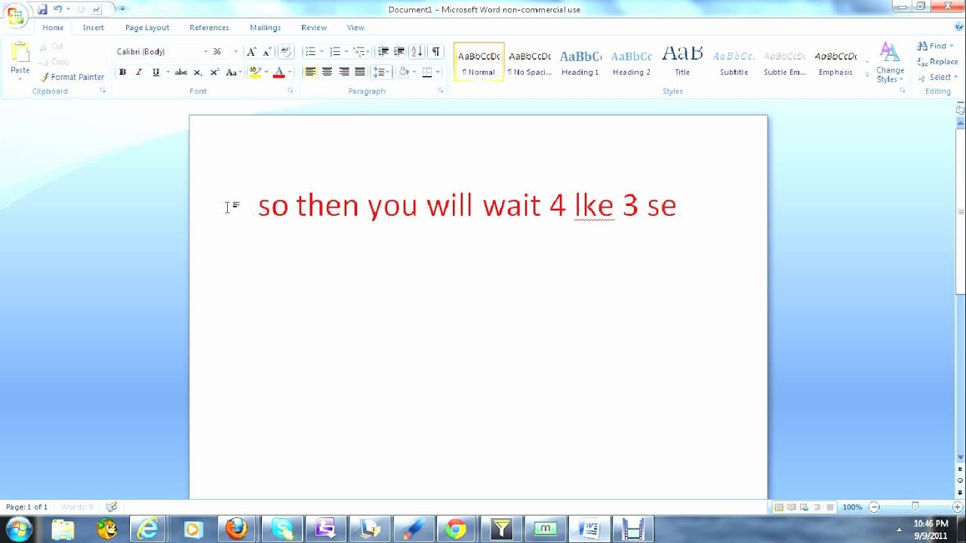Justify the paragraph text

[x=360, y=72]
